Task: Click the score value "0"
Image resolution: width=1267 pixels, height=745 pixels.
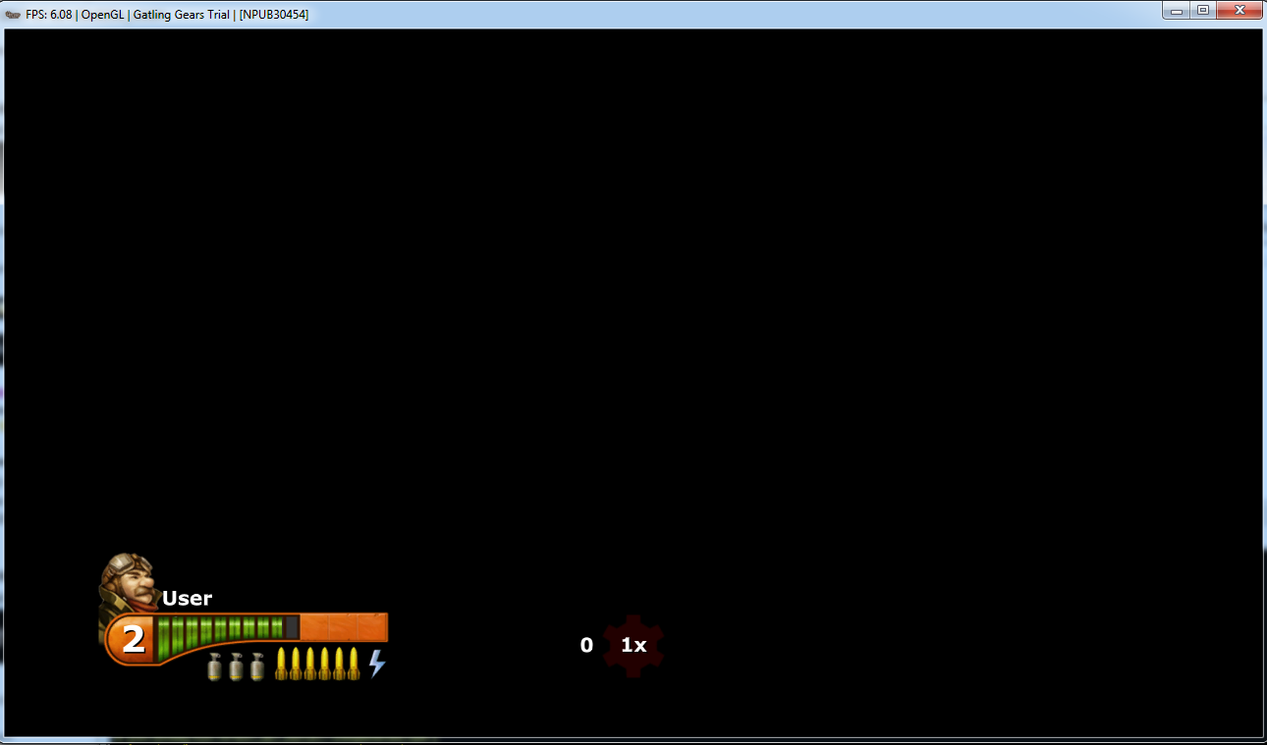Action: tap(586, 645)
